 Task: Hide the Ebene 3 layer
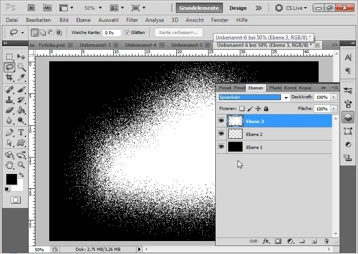click(221, 121)
